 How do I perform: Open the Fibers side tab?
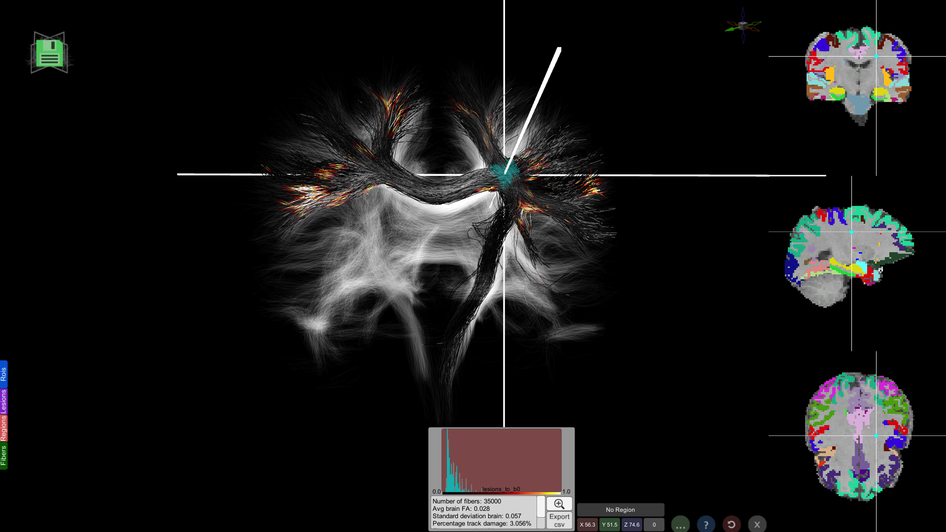3,456
